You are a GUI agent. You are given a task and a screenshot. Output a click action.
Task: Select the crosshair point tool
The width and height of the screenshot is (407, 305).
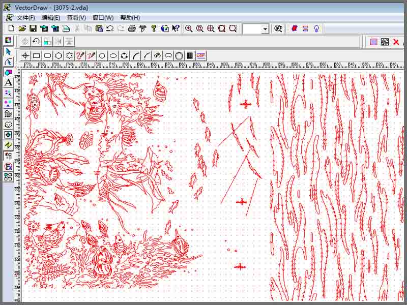click(x=25, y=55)
